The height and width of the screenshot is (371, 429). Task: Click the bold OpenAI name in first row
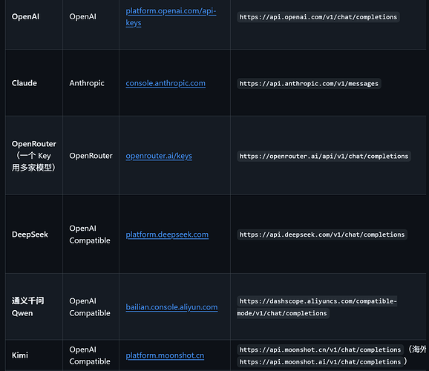tap(25, 16)
